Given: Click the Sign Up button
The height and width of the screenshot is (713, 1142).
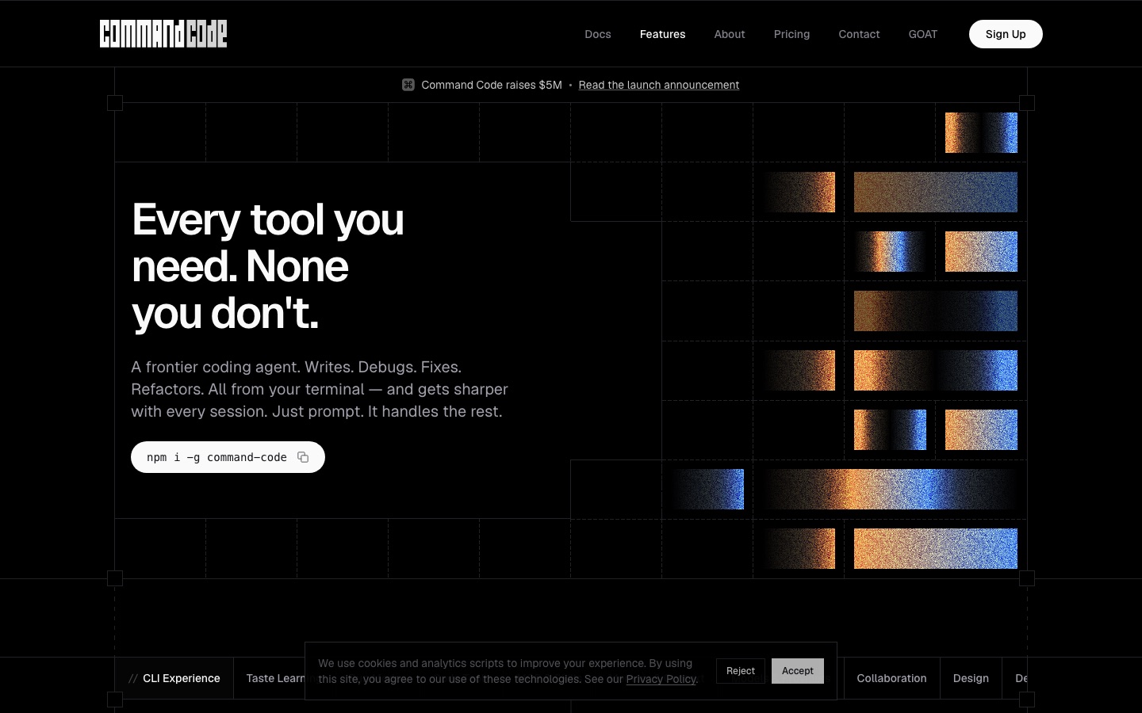Looking at the screenshot, I should [1006, 34].
